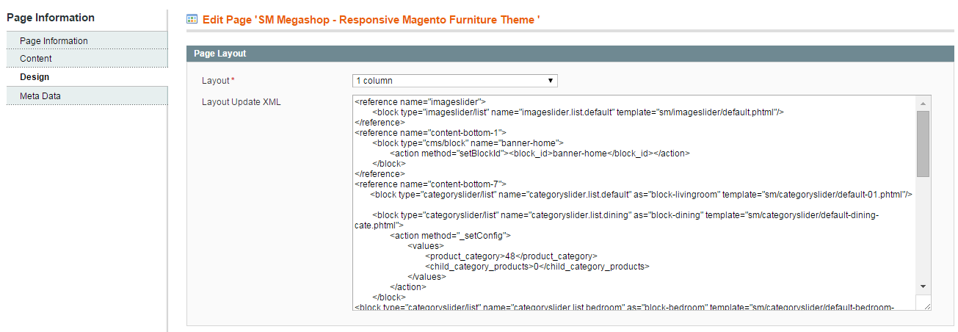The height and width of the screenshot is (332, 958).
Task: Click the '<product_category>48' line
Action: tap(511, 256)
